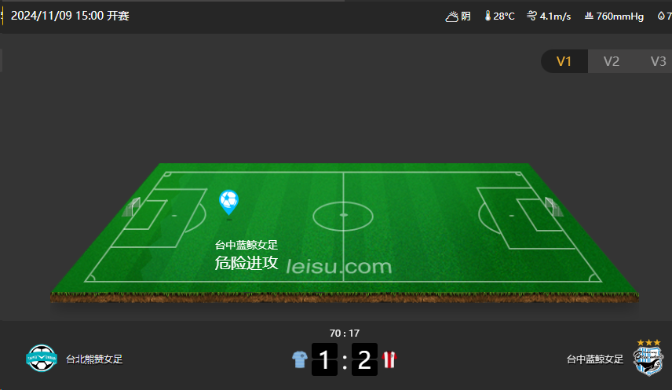The height and width of the screenshot is (390, 672).
Task: Click the Taipei Bravo team logo
Action: pyautogui.click(x=42, y=359)
